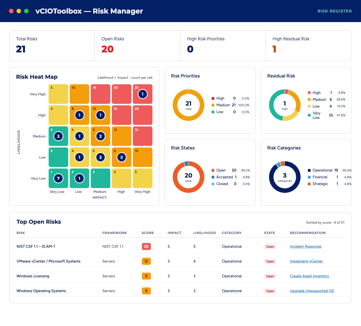Image resolution: width=361 pixels, height=326 pixels.
Task: Select the Windows Licensing risk name
Action: click(x=33, y=276)
